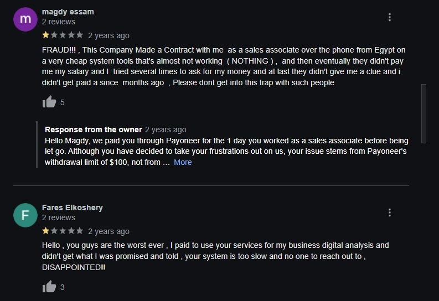Click '2 reviews' under magdy essam

point(58,22)
